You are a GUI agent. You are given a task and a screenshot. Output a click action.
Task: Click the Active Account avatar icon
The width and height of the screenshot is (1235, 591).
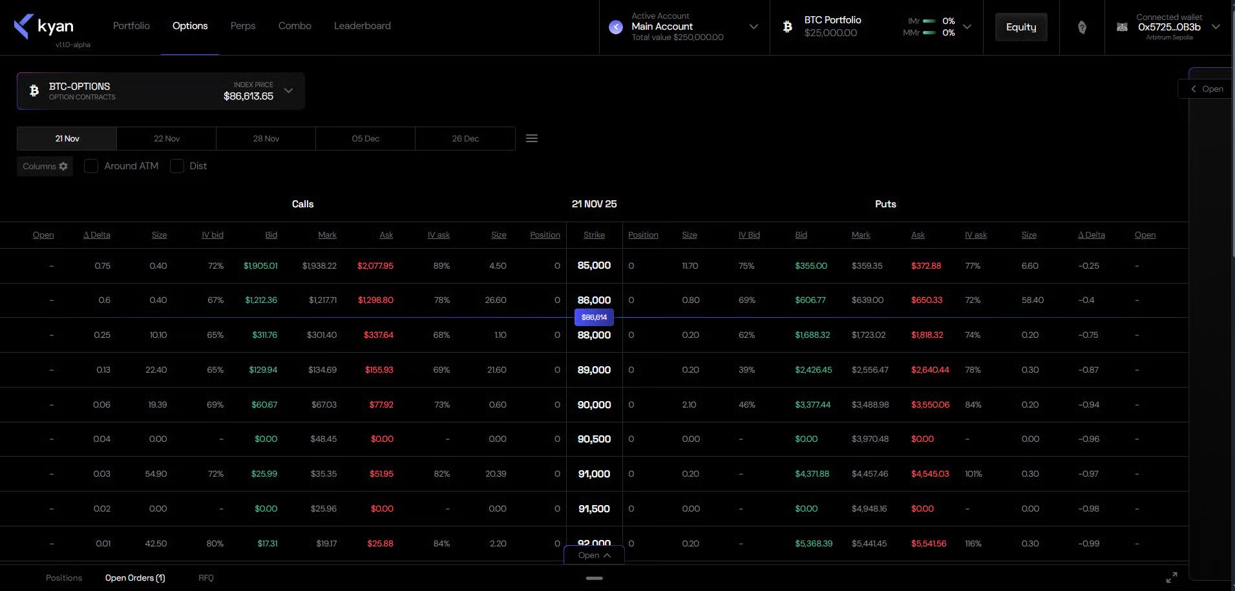tap(616, 27)
